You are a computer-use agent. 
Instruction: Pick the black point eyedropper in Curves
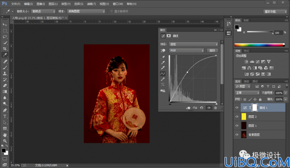[x=163, y=57]
